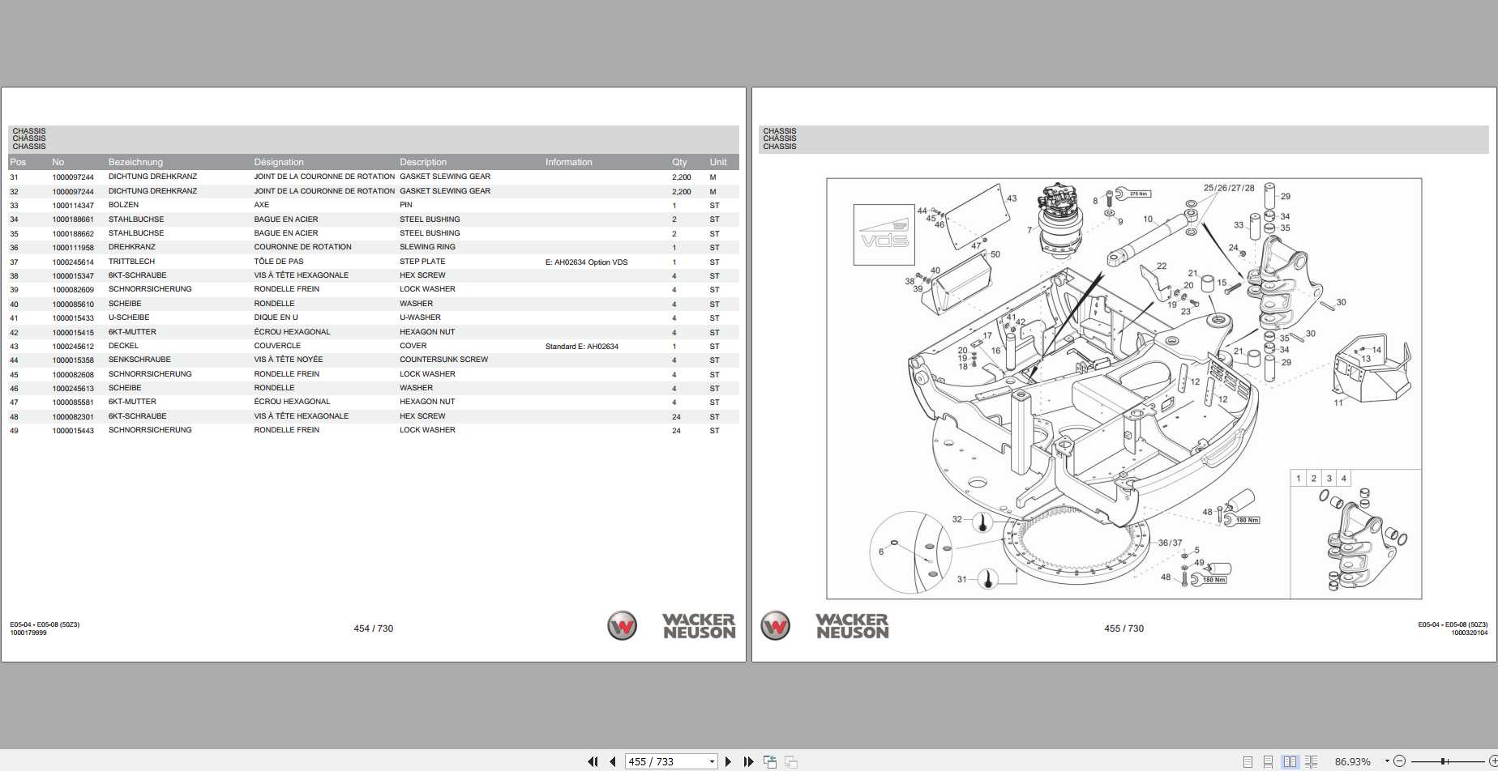
Task: Click document code 1000179999 in footer
Action: (x=28, y=633)
